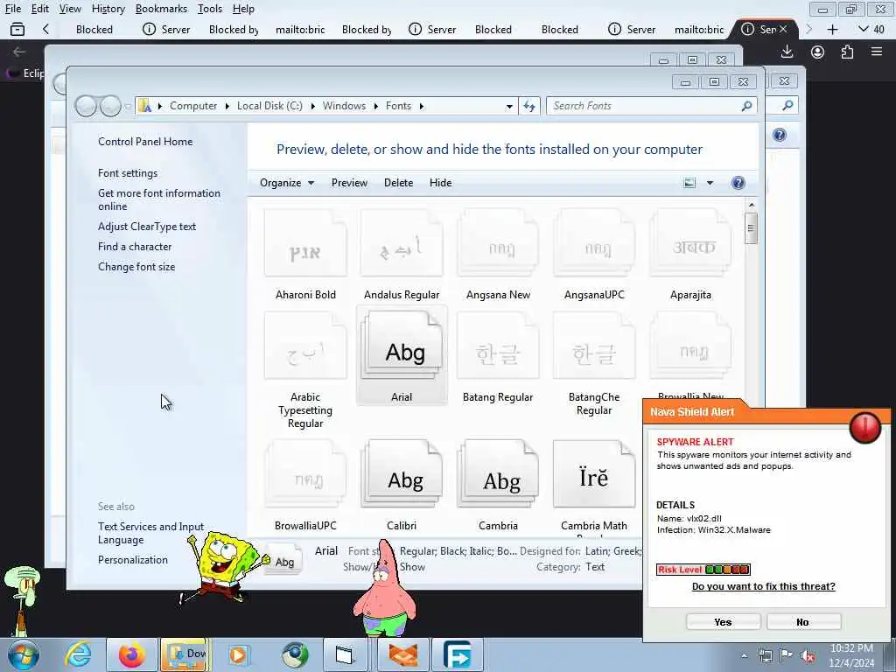Click search magnifier in background window

click(788, 105)
